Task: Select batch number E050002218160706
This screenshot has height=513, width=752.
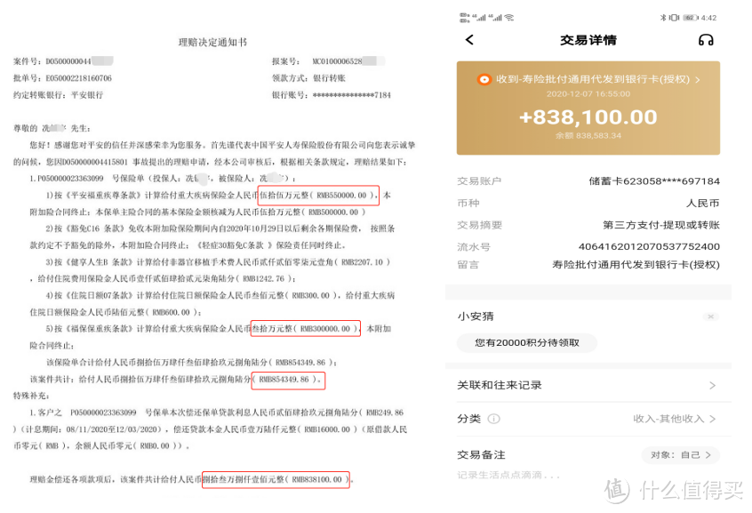Action: [x=78, y=78]
